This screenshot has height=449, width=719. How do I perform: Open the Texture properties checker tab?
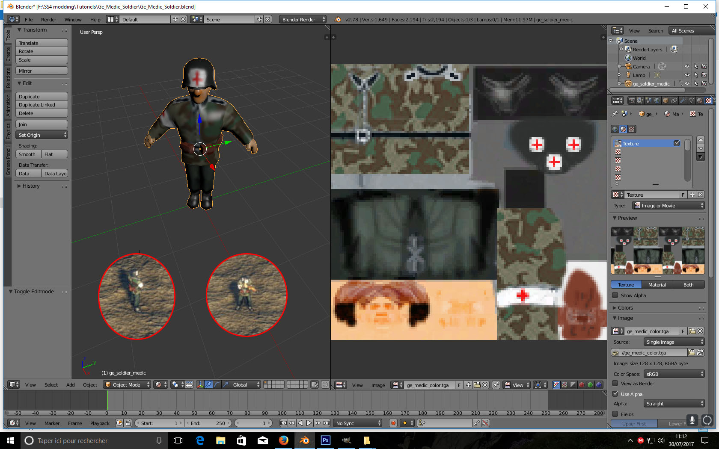tap(708, 100)
